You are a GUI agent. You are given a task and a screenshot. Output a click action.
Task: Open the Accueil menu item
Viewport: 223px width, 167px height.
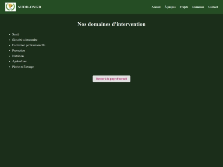156,7
